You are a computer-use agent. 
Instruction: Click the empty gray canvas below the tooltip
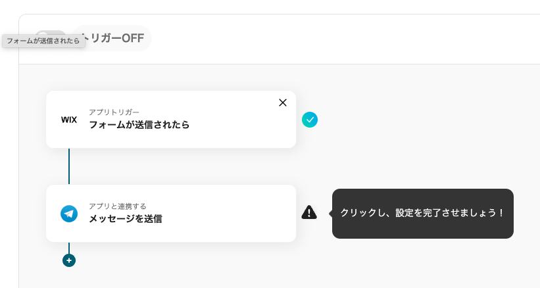tap(421, 263)
